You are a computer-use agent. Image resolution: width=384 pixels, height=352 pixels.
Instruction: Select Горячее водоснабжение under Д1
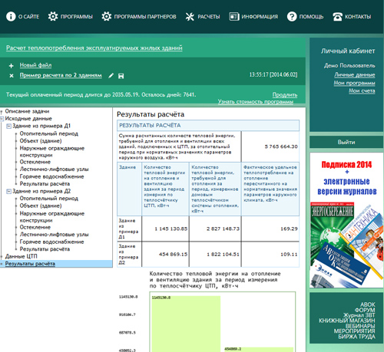pyautogui.click(x=51, y=176)
